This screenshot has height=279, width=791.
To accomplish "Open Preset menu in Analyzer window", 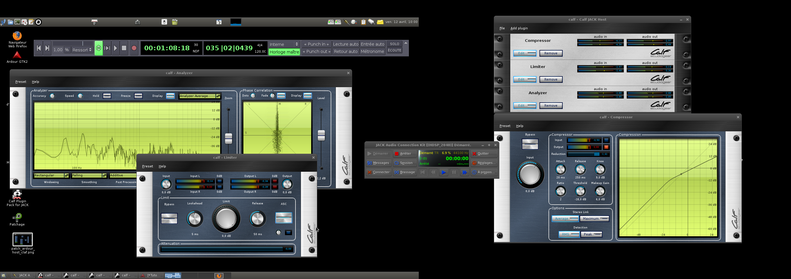I will (x=21, y=82).
